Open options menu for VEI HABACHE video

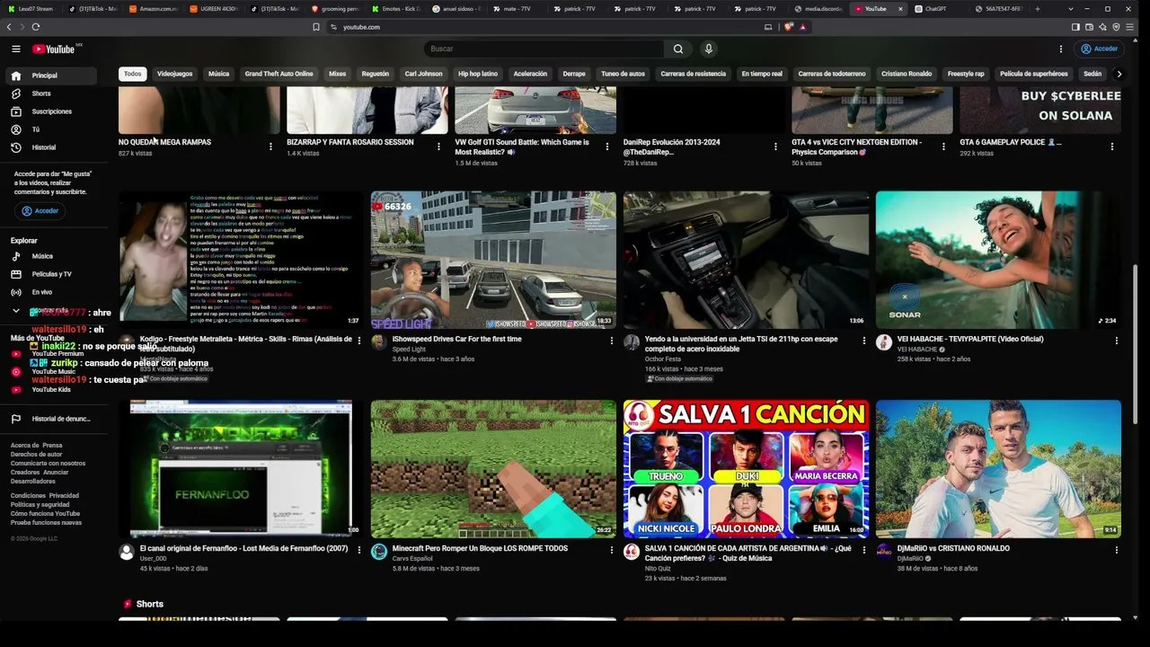1117,341
